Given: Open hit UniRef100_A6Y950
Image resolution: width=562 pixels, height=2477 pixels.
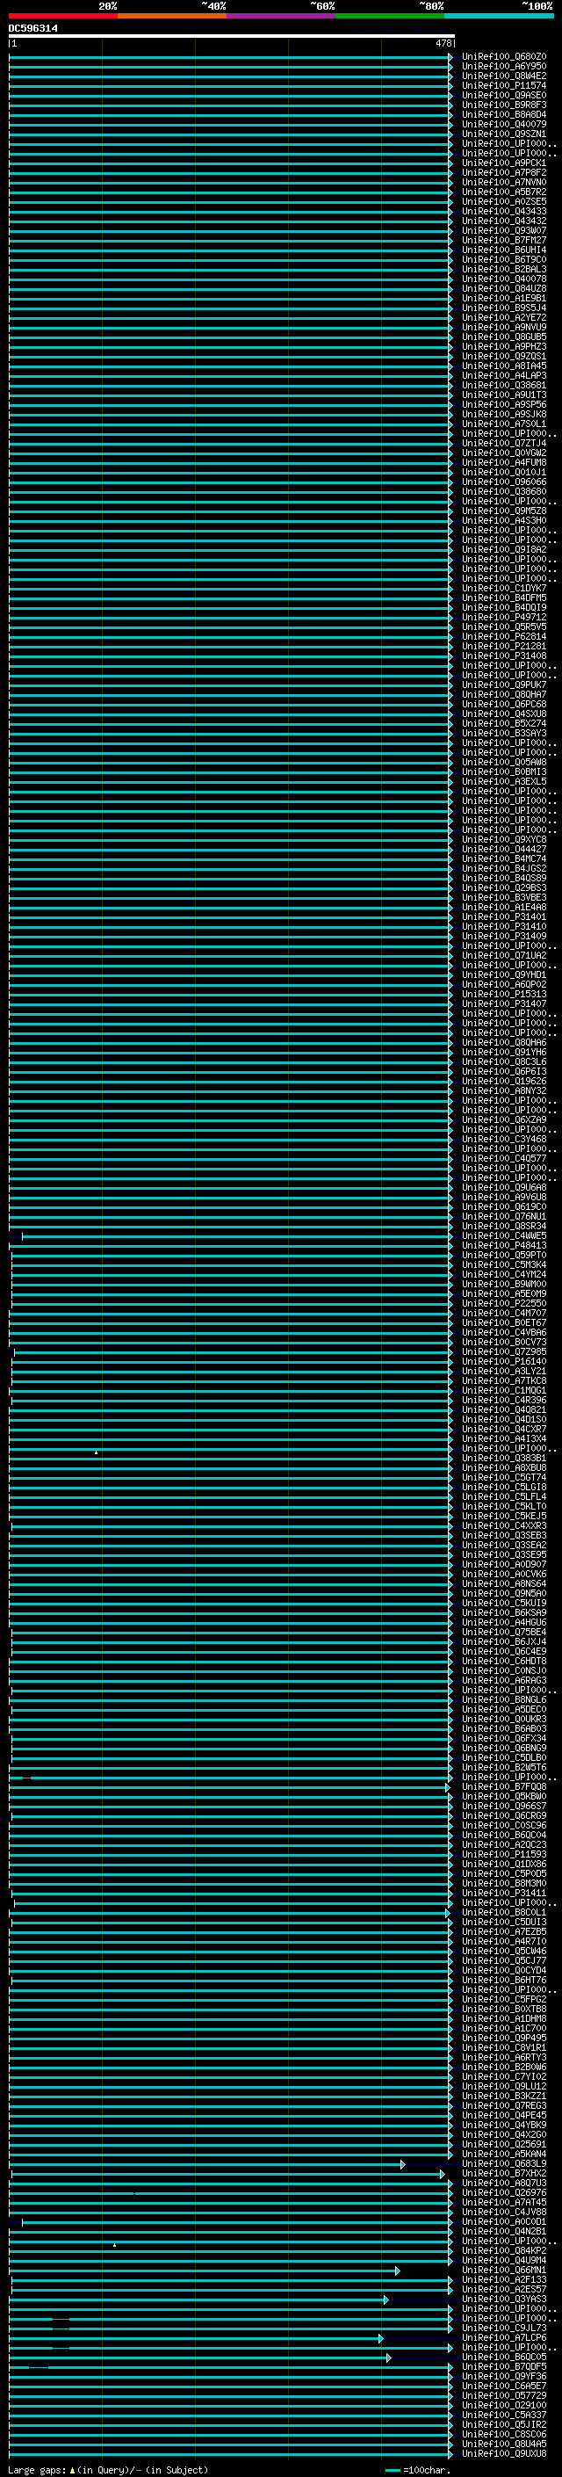Looking at the screenshot, I should point(503,67).
